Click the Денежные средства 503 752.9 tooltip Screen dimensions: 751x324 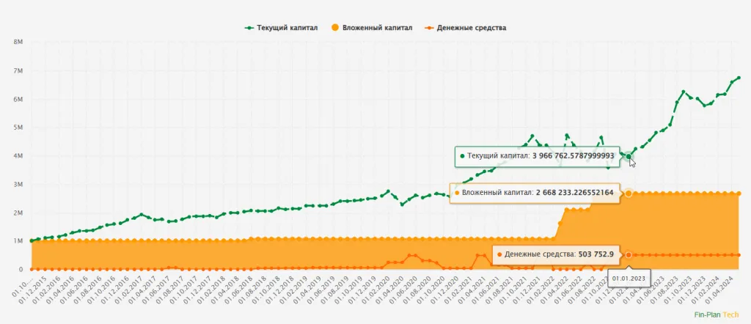coord(559,254)
